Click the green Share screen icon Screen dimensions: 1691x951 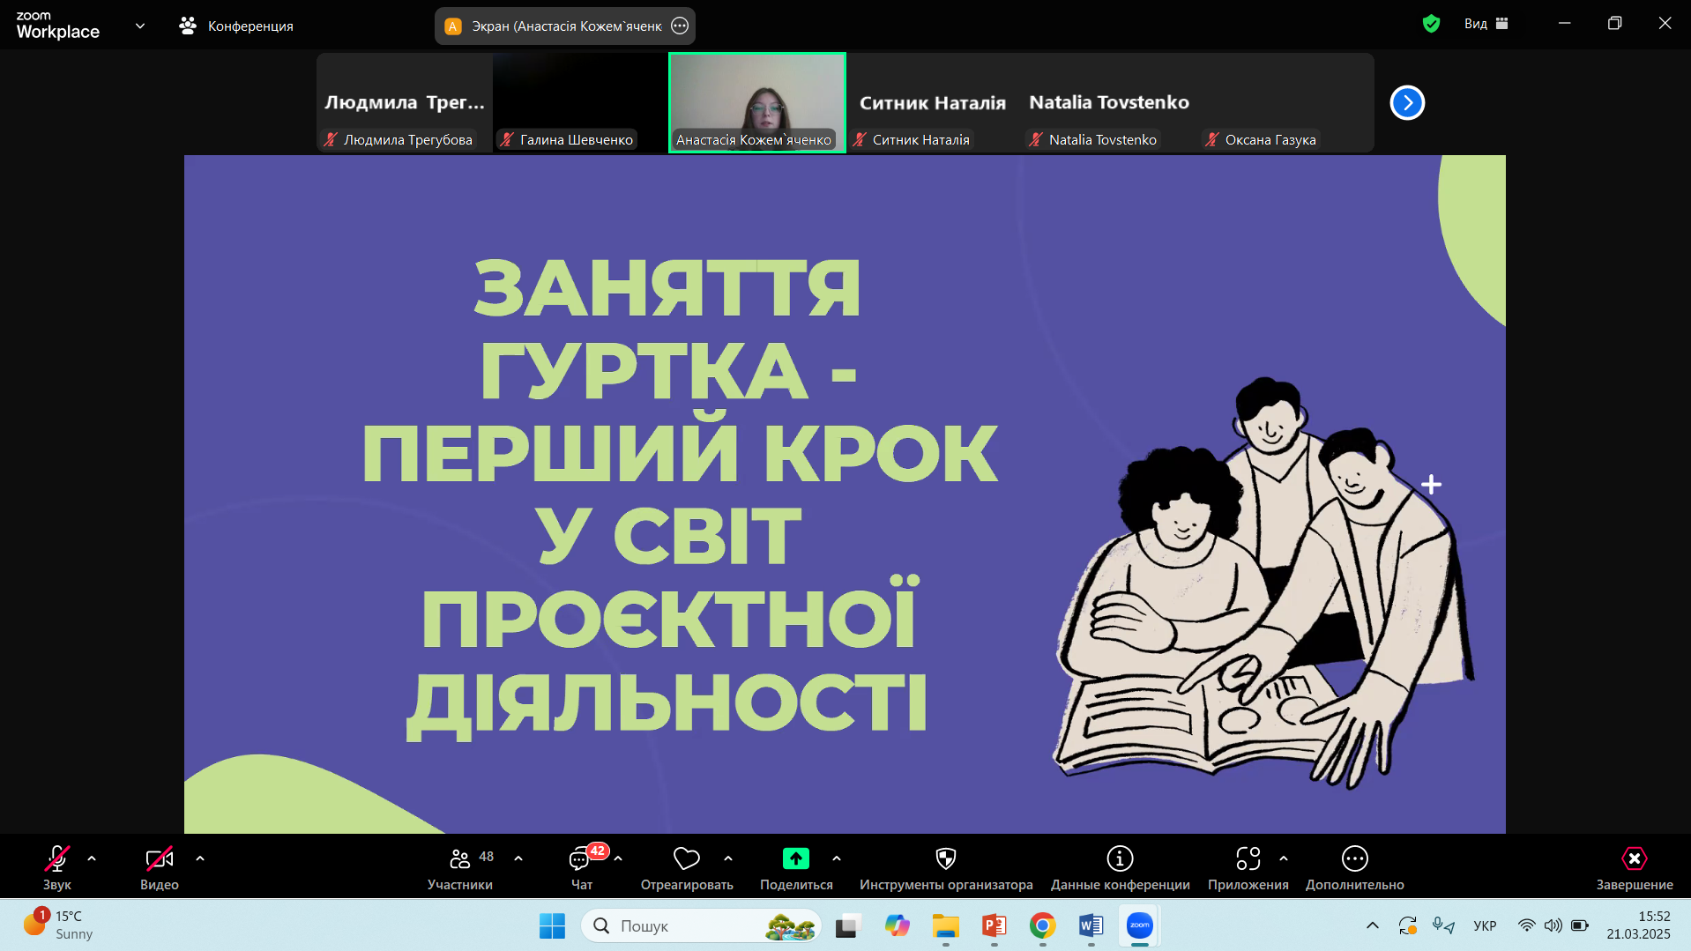point(795,858)
